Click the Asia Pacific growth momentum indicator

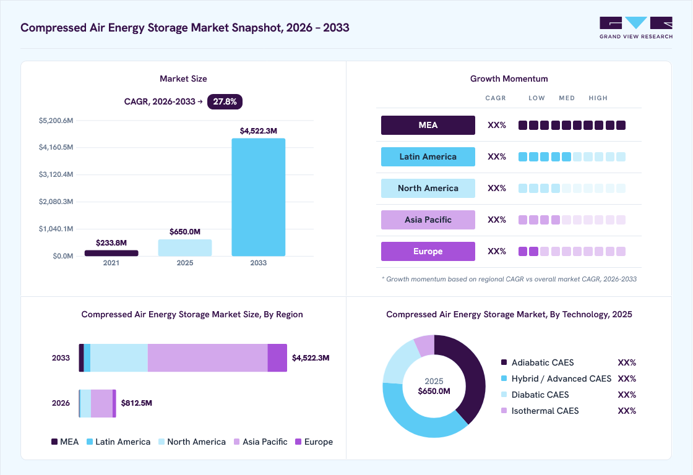click(572, 220)
